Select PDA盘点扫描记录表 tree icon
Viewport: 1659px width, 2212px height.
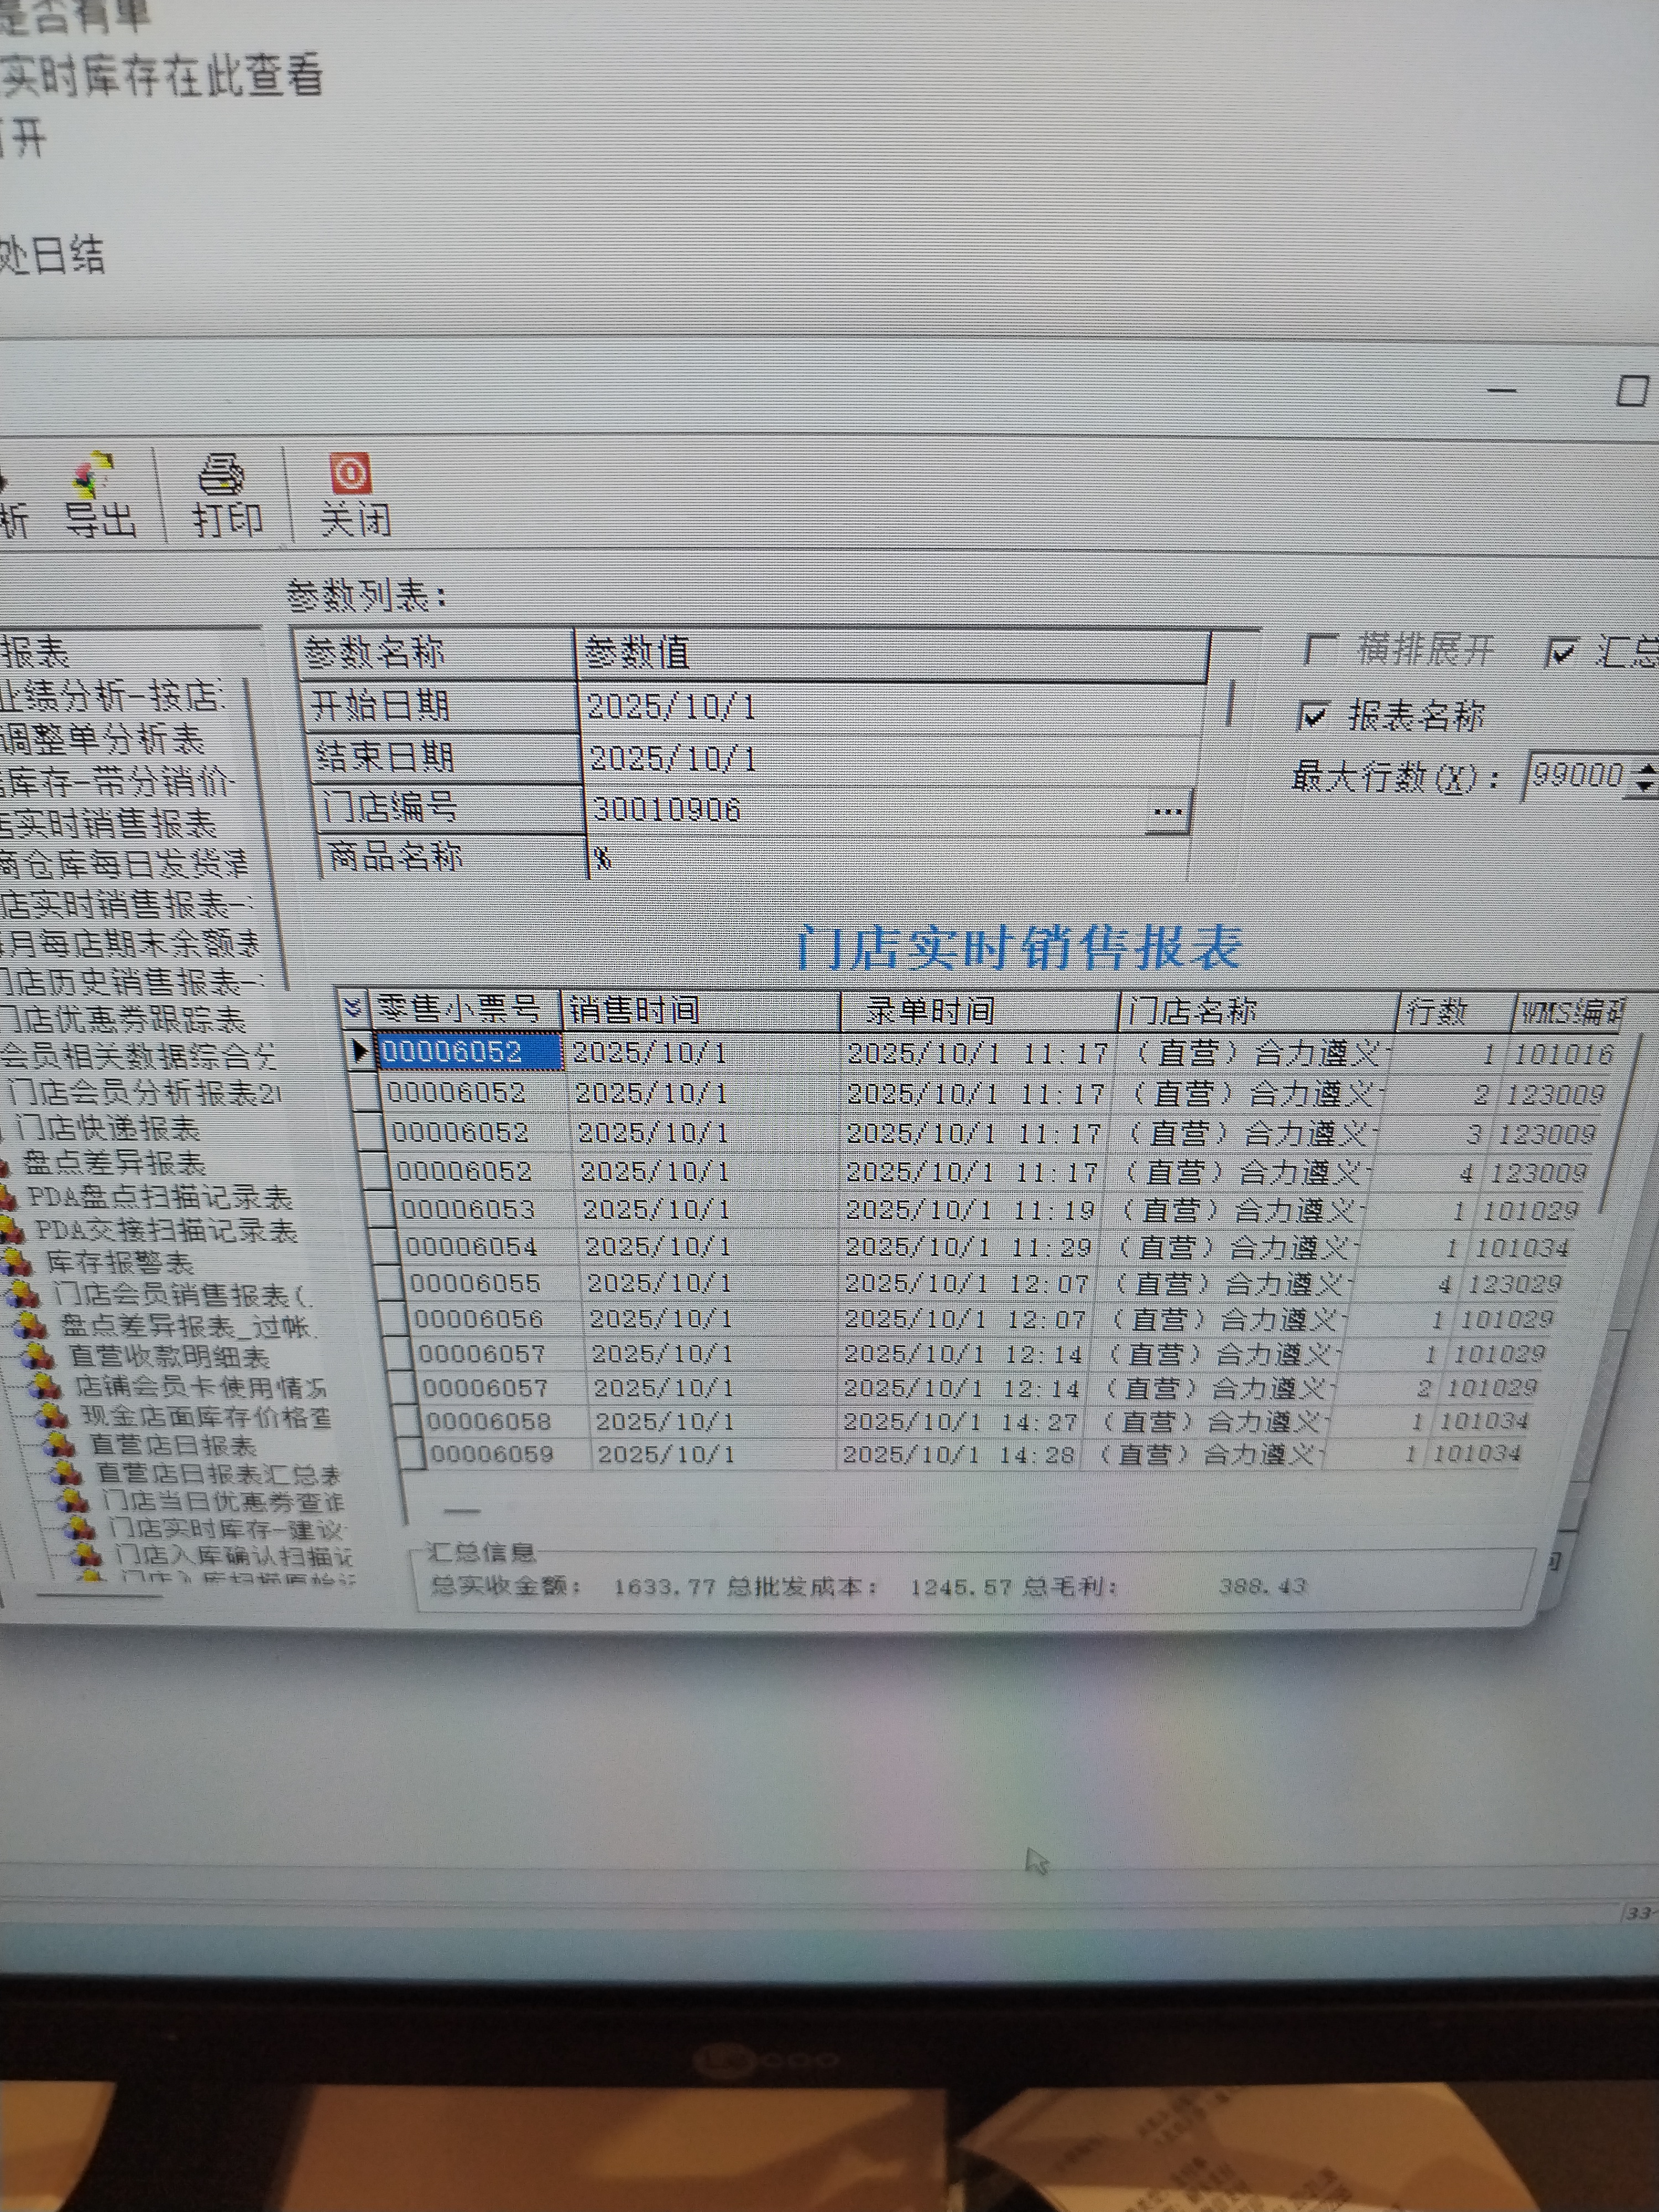pos(7,1198)
